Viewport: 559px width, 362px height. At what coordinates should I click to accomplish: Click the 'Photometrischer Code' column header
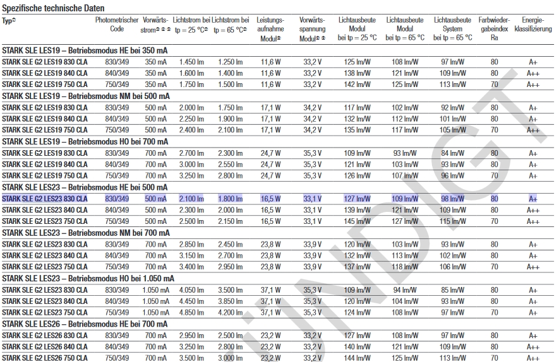pyautogui.click(x=117, y=24)
